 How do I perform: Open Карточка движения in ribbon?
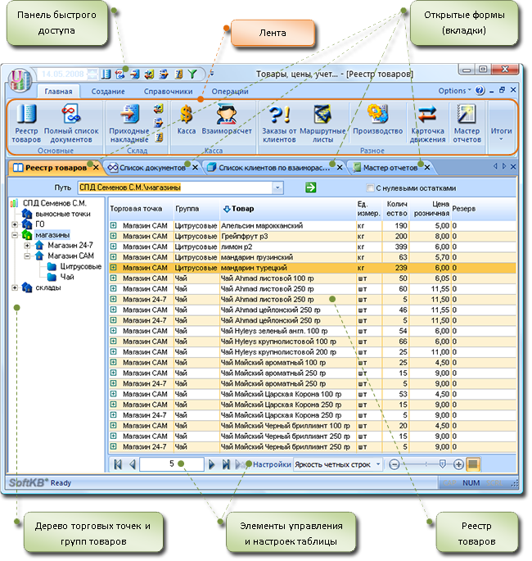point(427,123)
